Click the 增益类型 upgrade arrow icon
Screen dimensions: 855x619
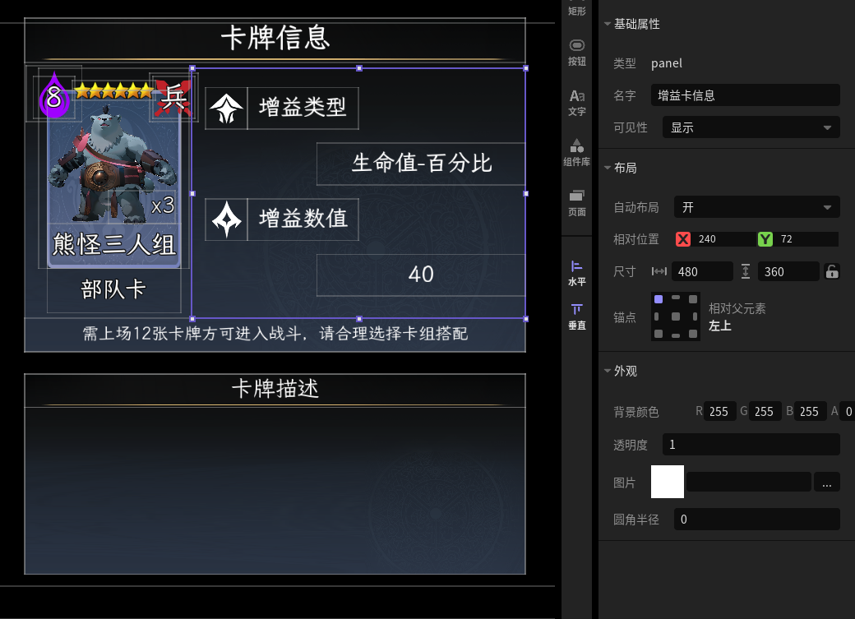[226, 108]
